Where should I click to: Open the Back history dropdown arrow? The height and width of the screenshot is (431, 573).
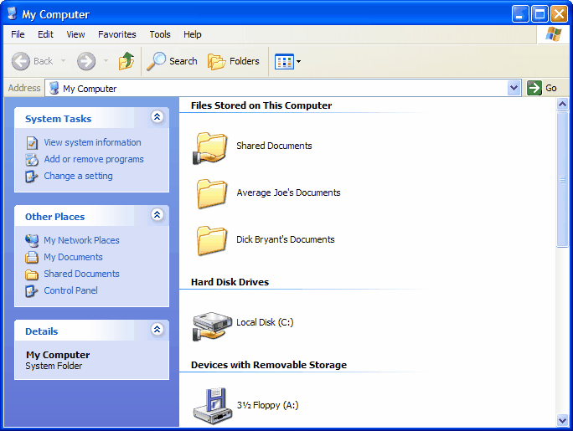click(x=63, y=60)
